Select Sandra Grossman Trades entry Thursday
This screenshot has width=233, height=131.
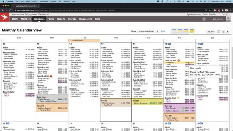pos(148,103)
